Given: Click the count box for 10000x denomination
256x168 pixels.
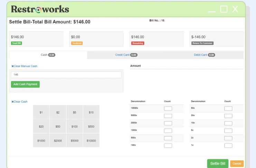Looking at the screenshot, I should [168, 109].
